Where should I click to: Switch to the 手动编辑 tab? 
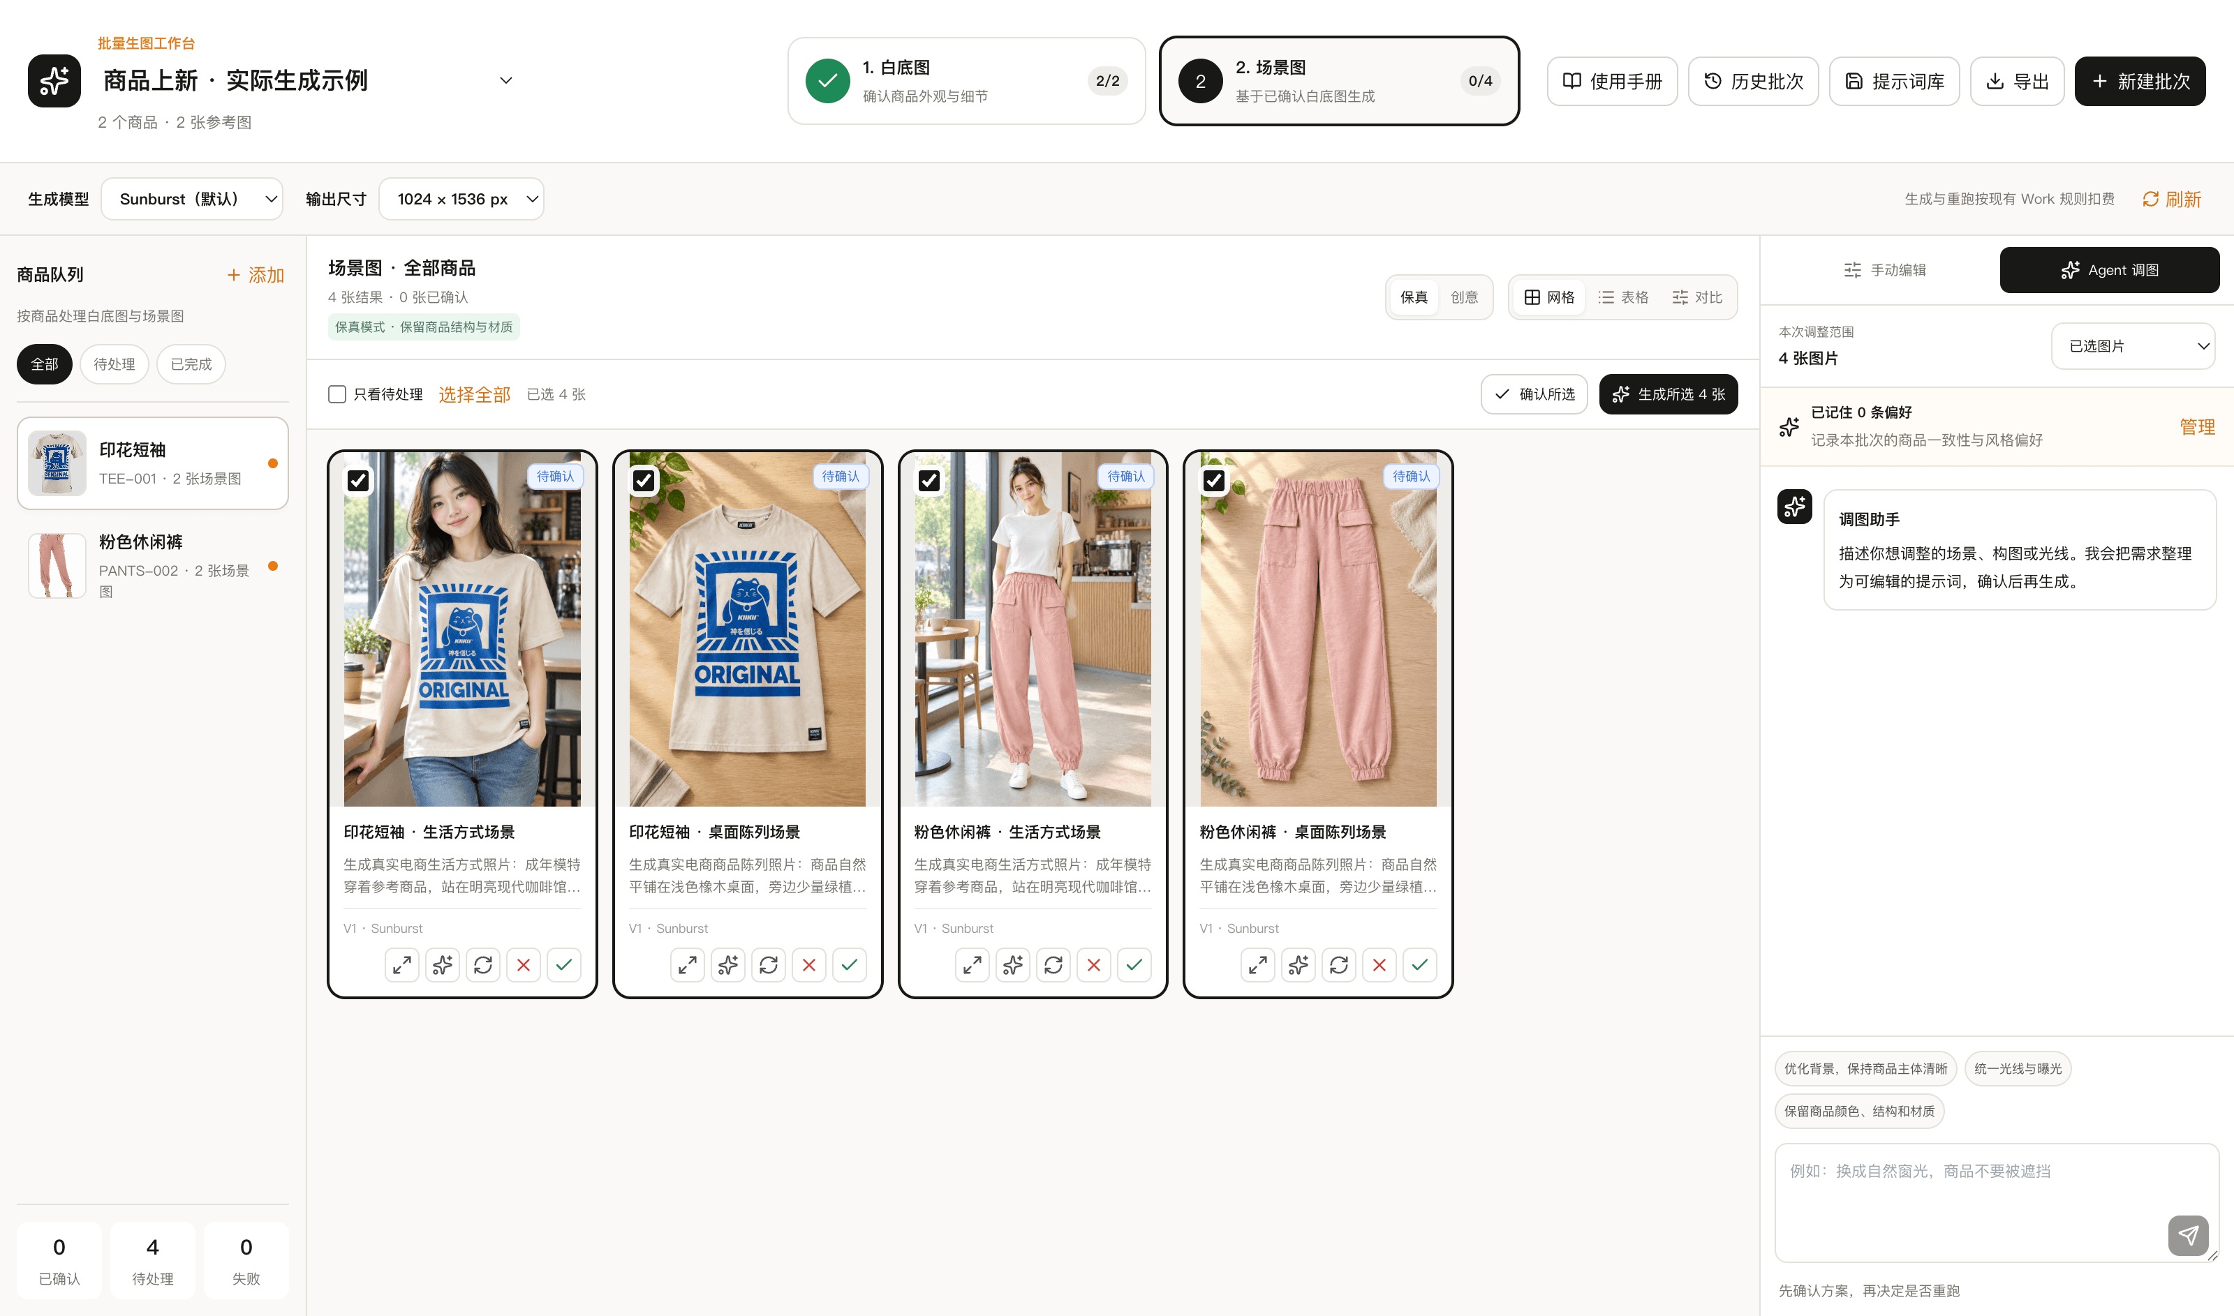(x=1884, y=269)
